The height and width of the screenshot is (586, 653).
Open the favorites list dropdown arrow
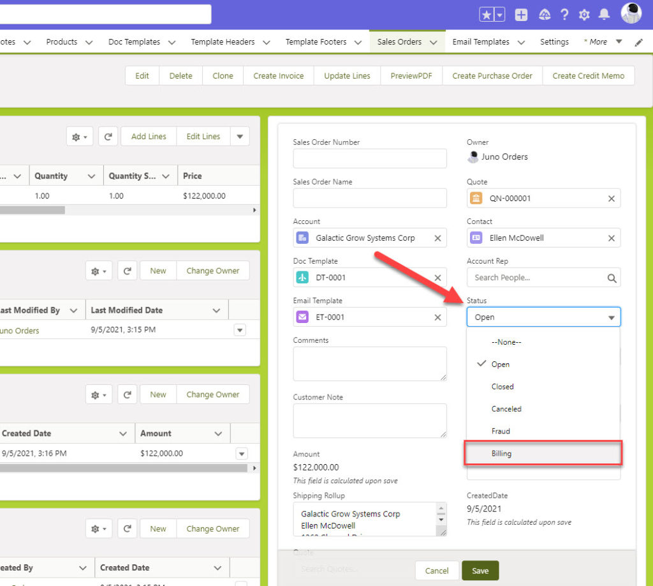pos(499,15)
